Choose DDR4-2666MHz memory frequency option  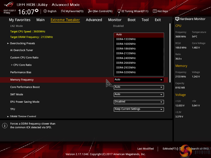126,63
